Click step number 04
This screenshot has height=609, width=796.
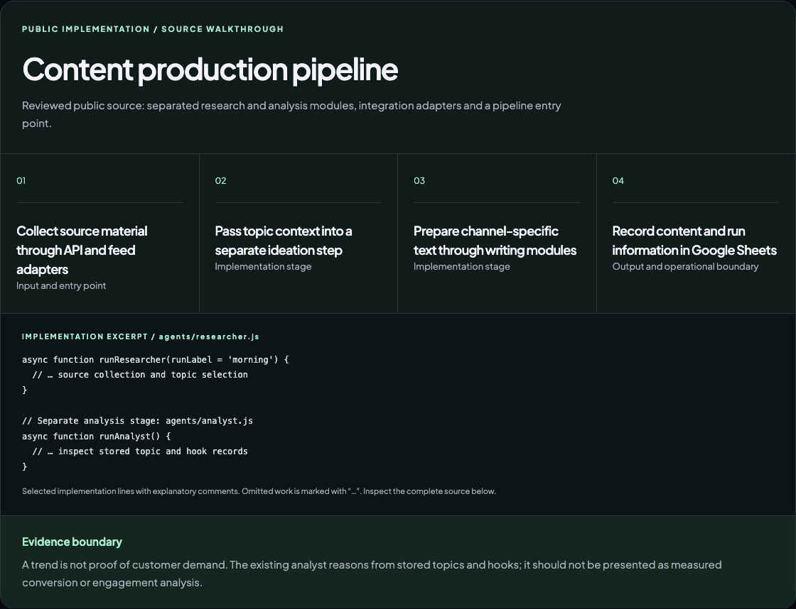tap(618, 180)
